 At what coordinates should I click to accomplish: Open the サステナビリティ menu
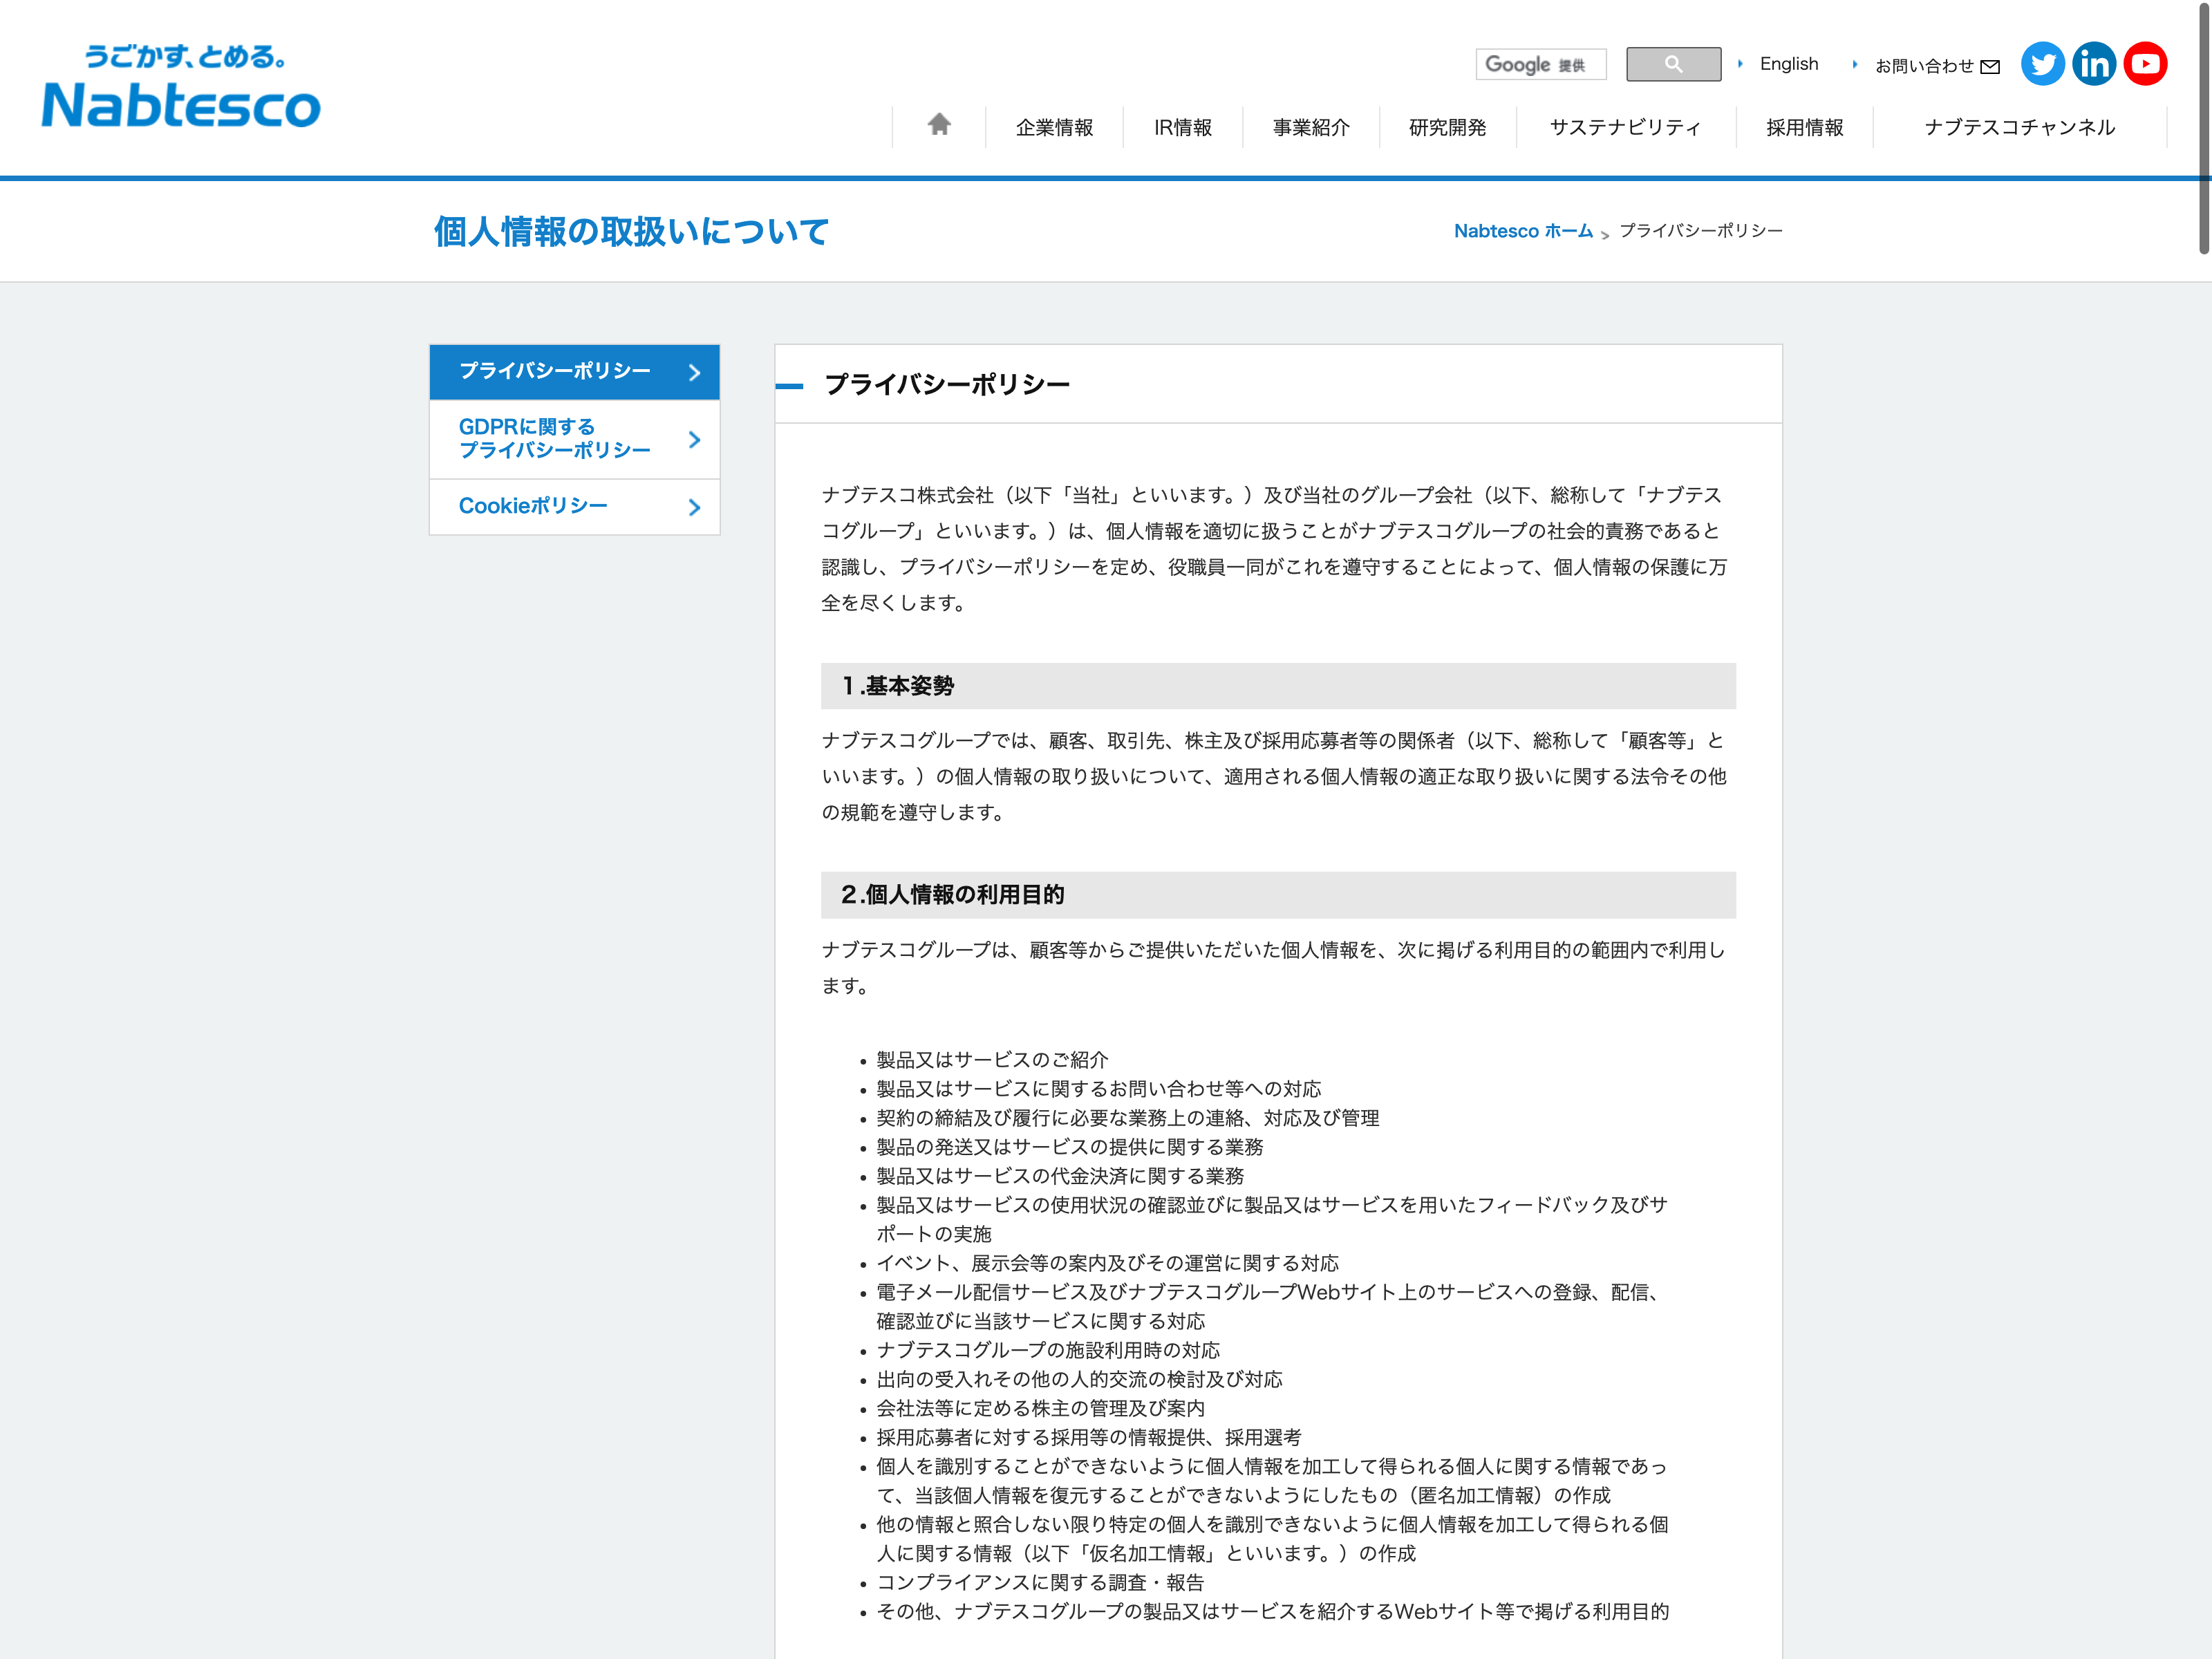[x=1625, y=127]
